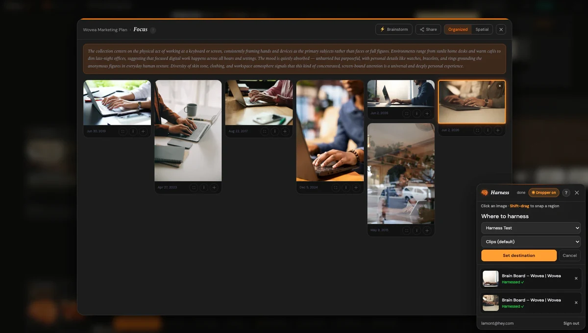
Task: Open first harnessed item thumbnail in Harness list
Action: (490, 279)
